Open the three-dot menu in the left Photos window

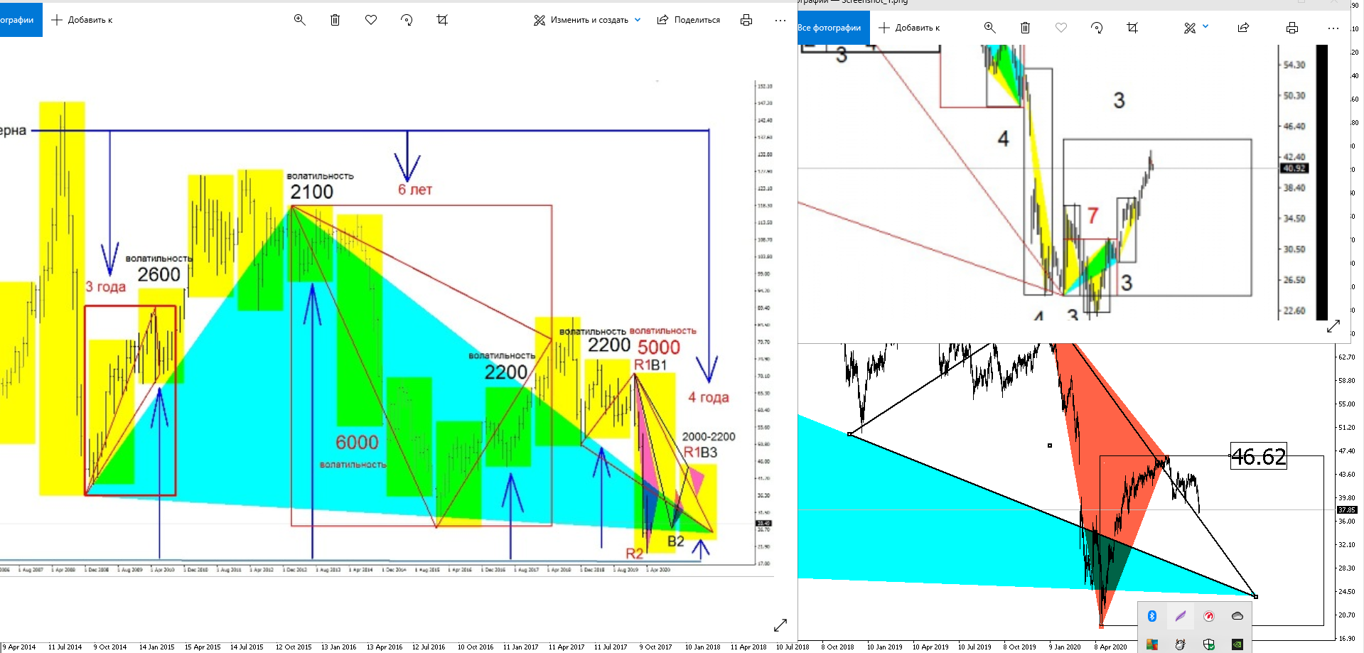pos(780,20)
